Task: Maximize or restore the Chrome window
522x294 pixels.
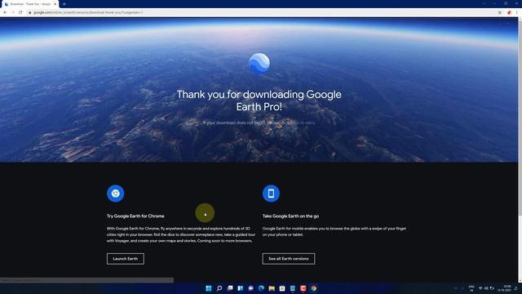Action: [506, 3]
